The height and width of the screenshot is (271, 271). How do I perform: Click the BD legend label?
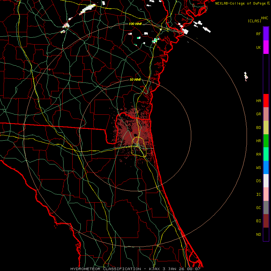(259, 128)
